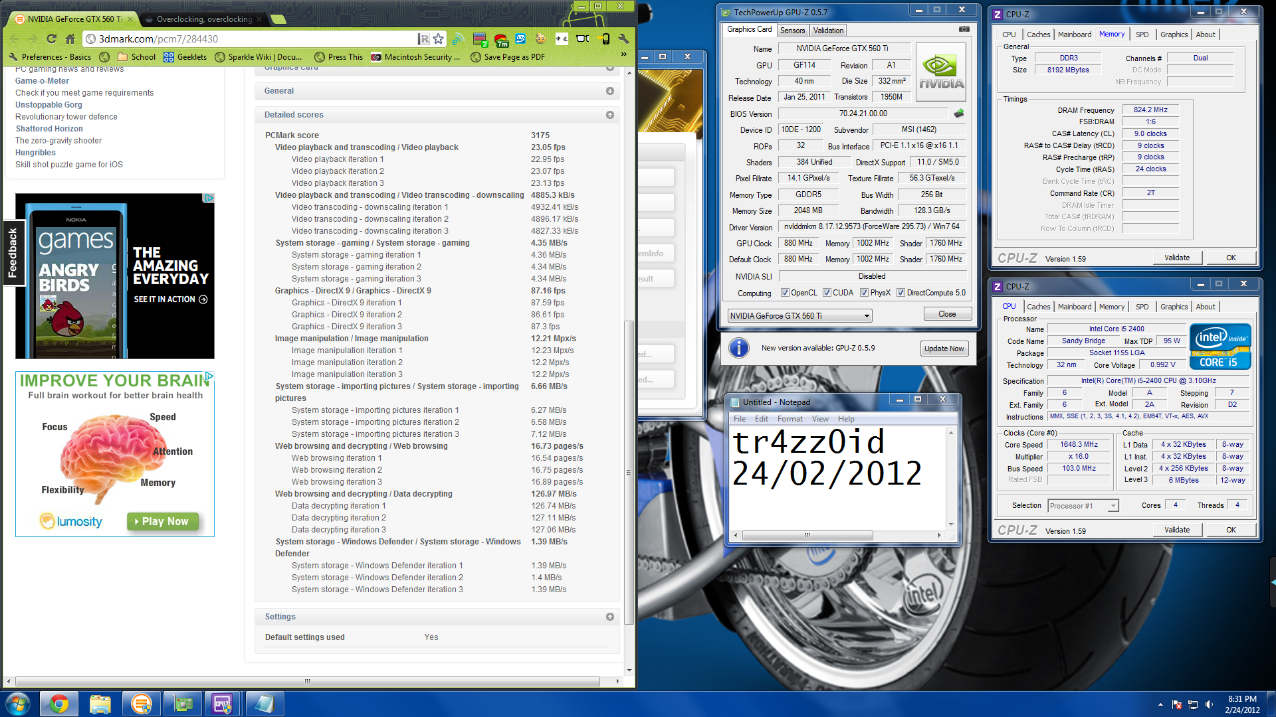1276x717 pixels.
Task: Click the Close button in GPU-Z
Action: point(947,314)
